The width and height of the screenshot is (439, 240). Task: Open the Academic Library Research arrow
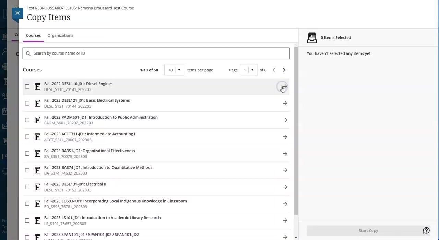coord(285,221)
